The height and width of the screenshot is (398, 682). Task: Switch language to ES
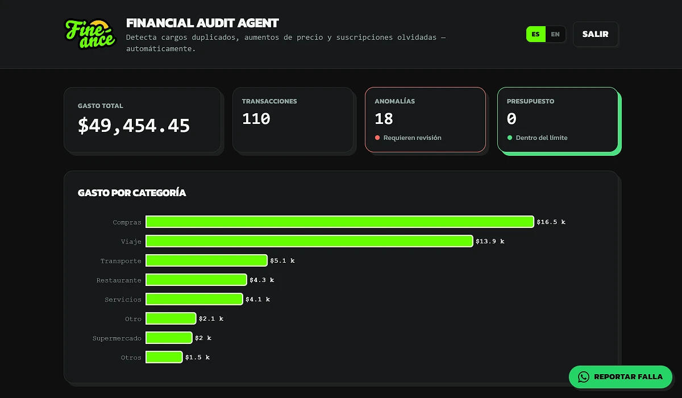click(536, 34)
